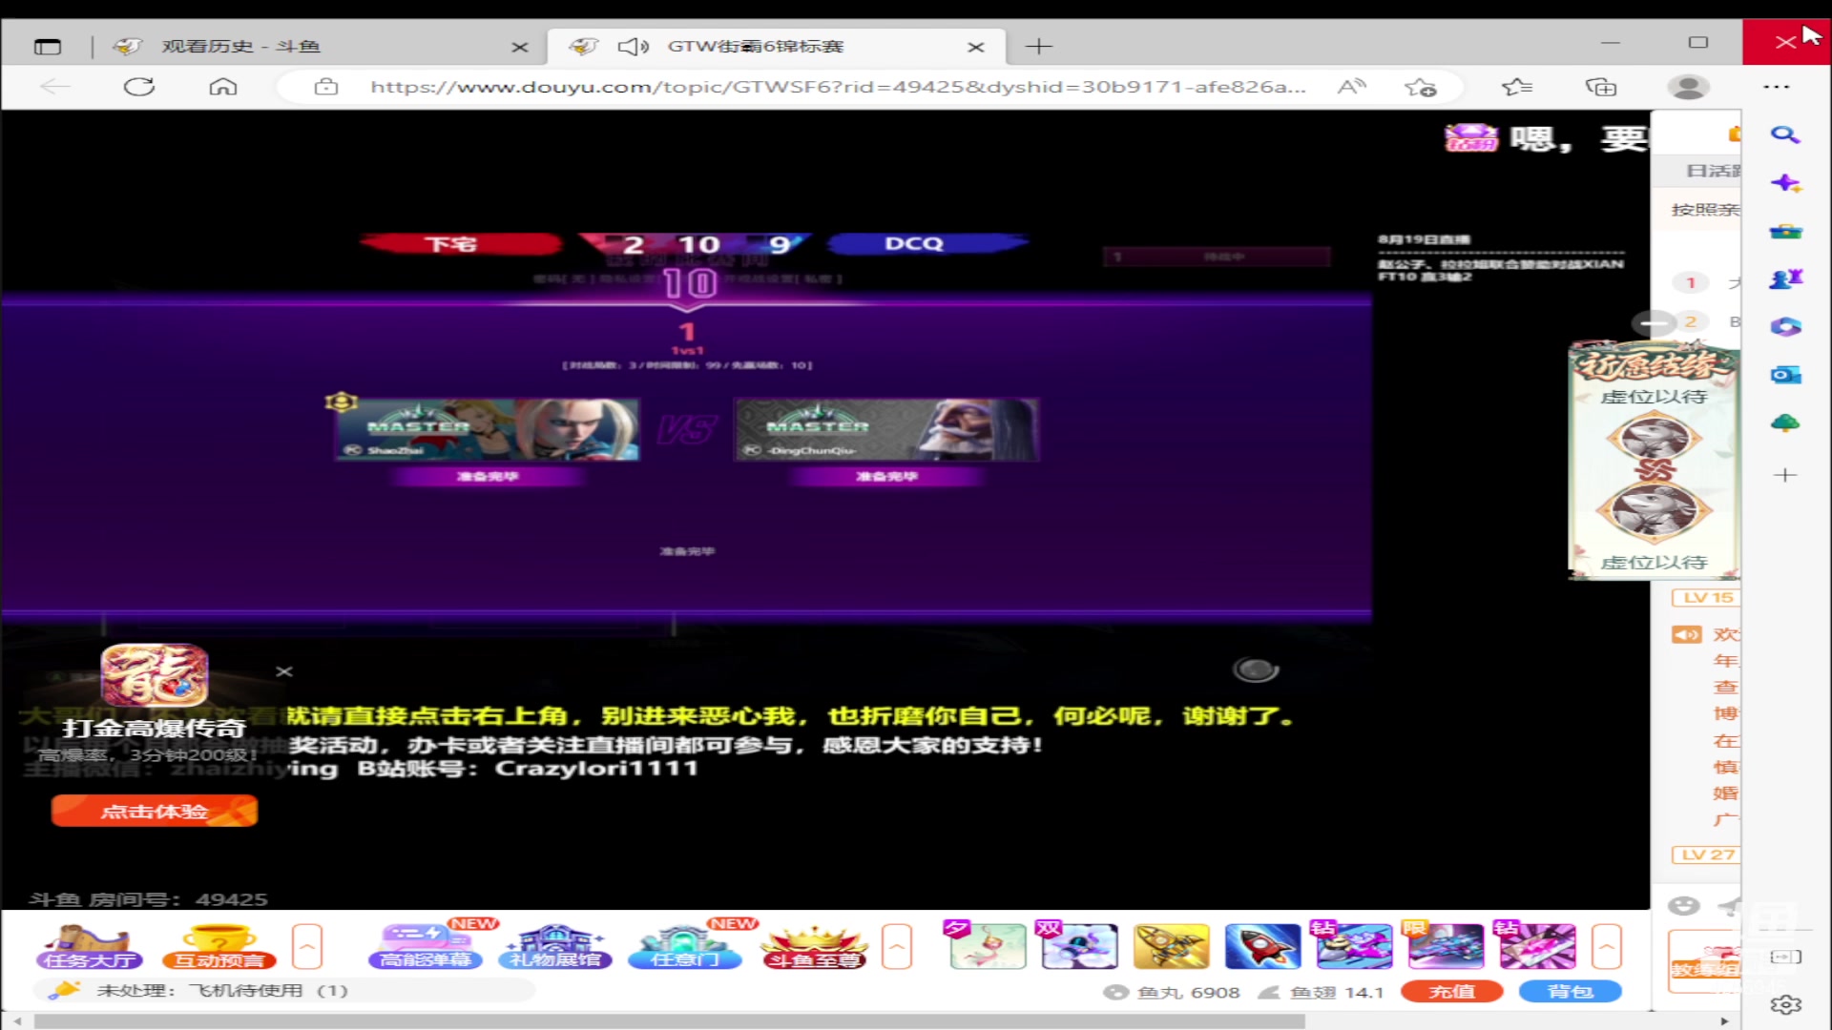Select the red rocket gift
Viewport: 1832px width, 1030px height.
[x=1262, y=946]
